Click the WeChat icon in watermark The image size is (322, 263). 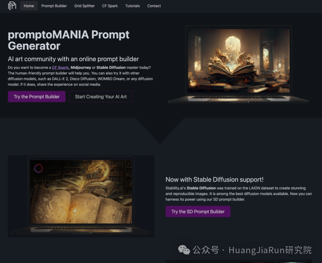point(184,250)
